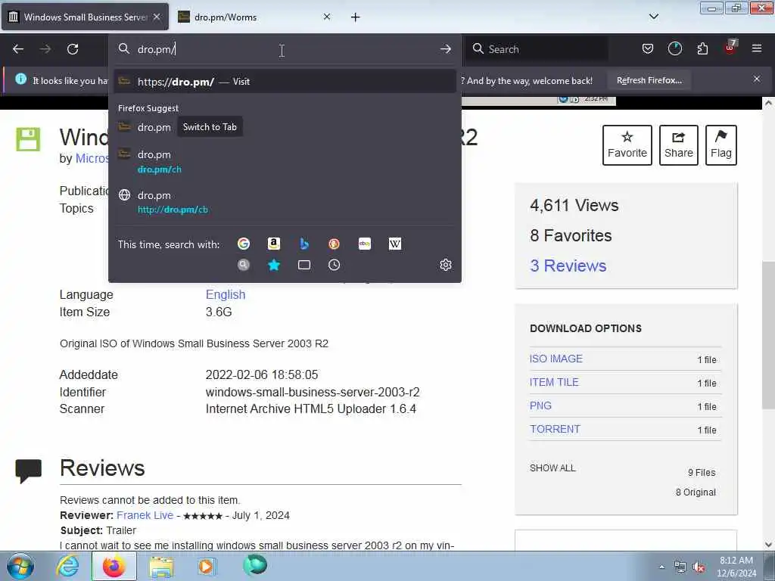Open search settings gear in dropdown
This screenshot has height=581, width=775.
coord(445,265)
